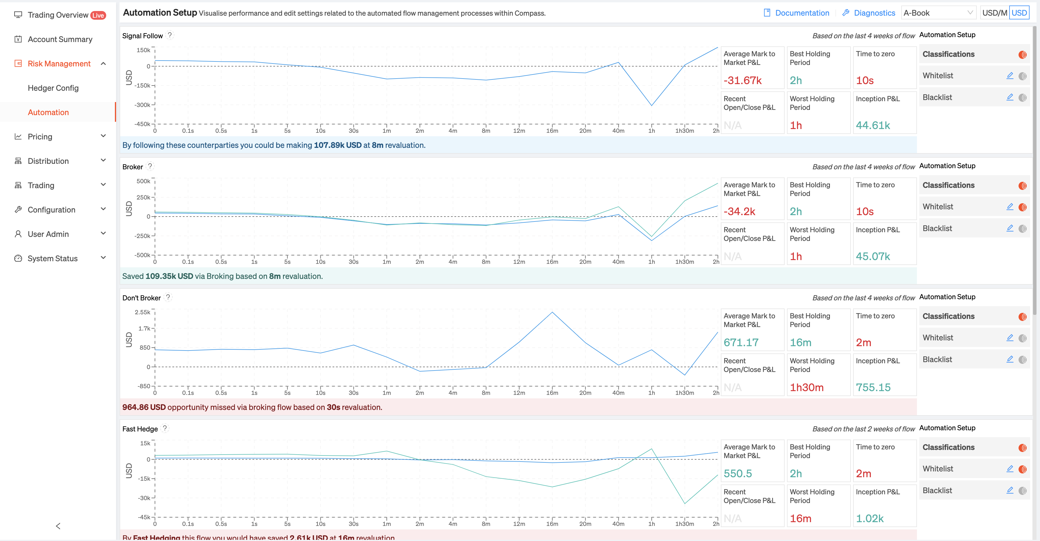The height and width of the screenshot is (541, 1040).
Task: Click Broker Inception P&L 45.07k value
Action: 873,256
